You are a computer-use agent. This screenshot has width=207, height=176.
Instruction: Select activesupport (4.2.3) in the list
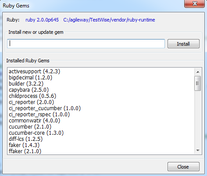click(x=34, y=72)
